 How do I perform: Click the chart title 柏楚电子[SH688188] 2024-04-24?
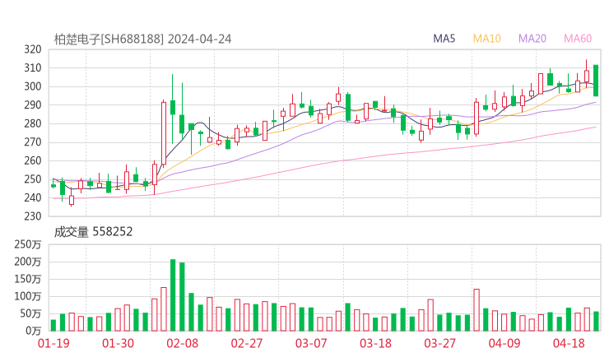tap(142, 39)
